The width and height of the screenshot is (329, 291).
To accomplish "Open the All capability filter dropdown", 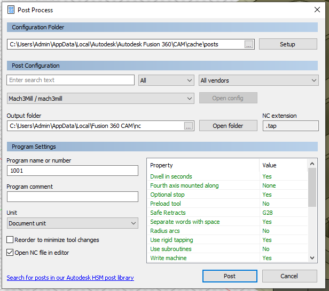I will click(166, 80).
